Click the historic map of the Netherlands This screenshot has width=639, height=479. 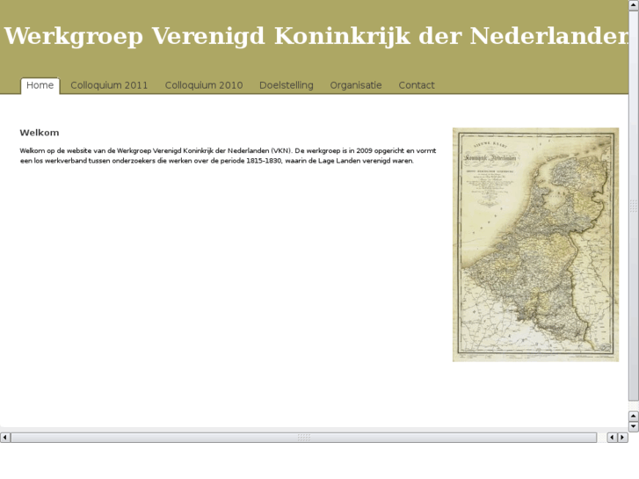point(535,244)
